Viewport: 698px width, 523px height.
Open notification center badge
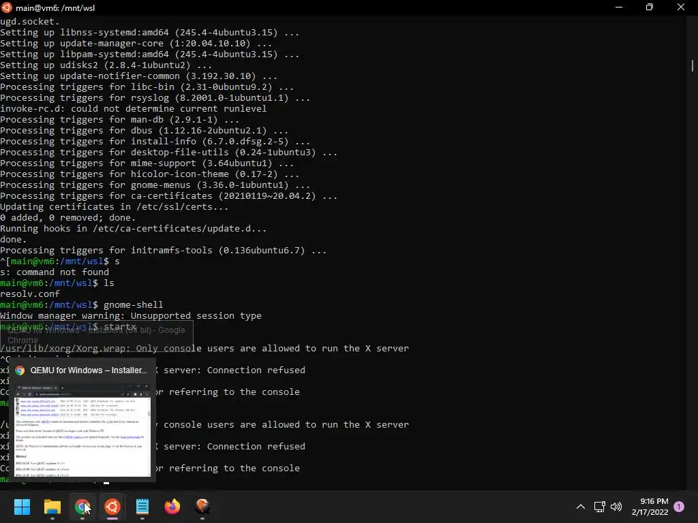[679, 507]
